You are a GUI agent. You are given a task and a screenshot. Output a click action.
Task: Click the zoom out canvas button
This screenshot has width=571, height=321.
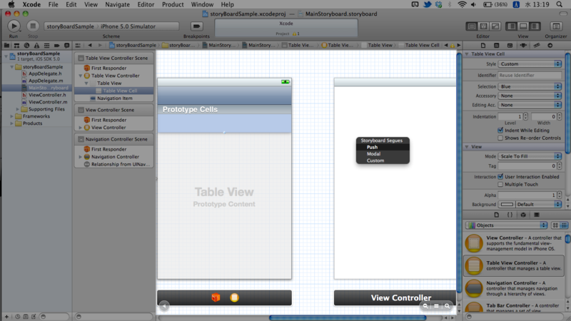point(425,306)
